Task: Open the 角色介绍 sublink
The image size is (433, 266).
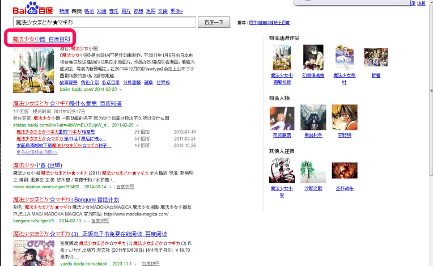Action: pos(90,83)
